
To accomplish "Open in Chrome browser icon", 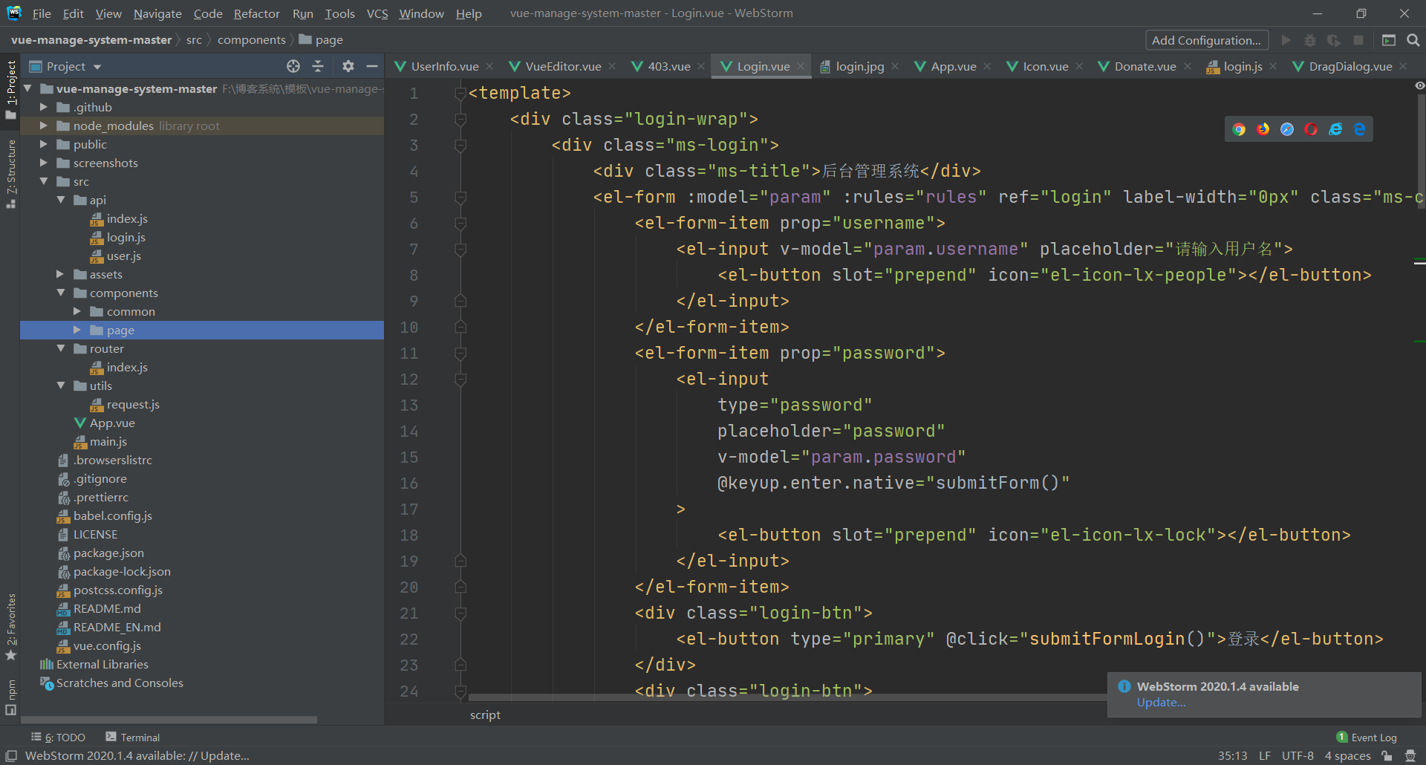I will 1239,129.
